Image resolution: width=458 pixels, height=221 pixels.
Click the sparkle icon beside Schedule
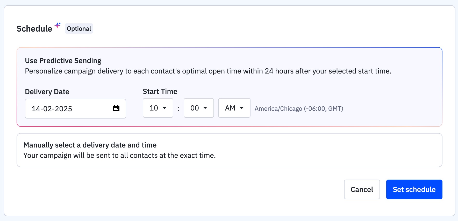pyautogui.click(x=58, y=25)
